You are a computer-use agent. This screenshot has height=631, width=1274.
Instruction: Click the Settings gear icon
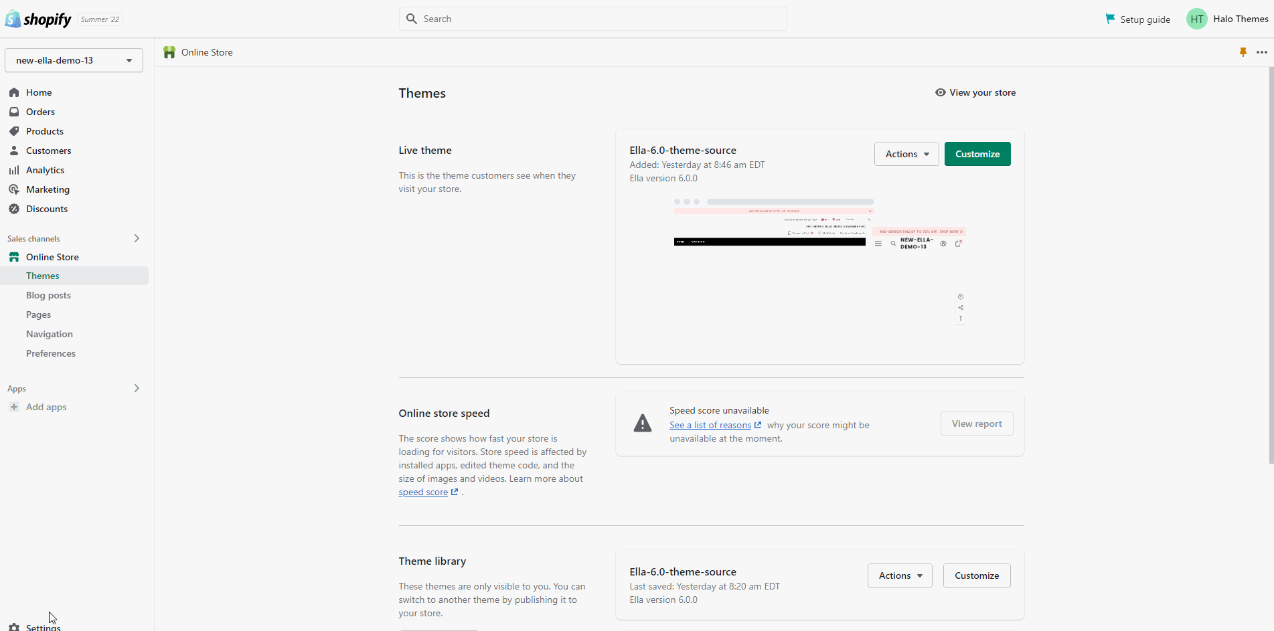click(14, 627)
